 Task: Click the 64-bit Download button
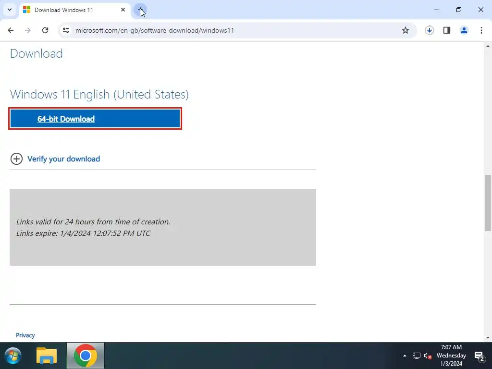95,119
